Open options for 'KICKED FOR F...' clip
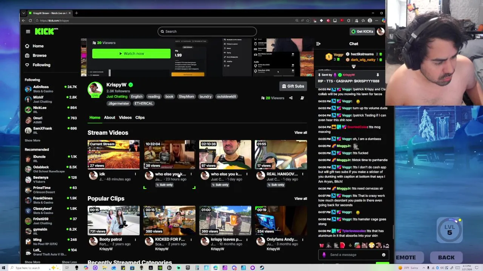This screenshot has width=483, height=271. [x=191, y=239]
